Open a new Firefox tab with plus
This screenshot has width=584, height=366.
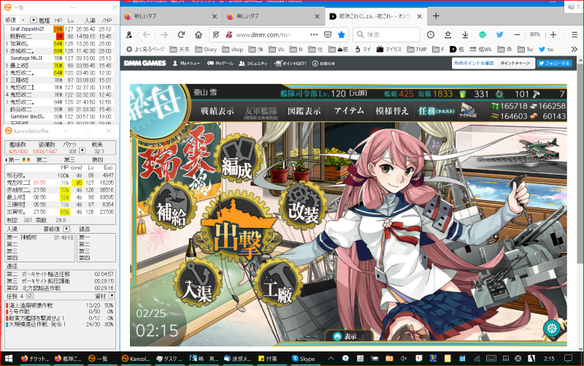[436, 15]
